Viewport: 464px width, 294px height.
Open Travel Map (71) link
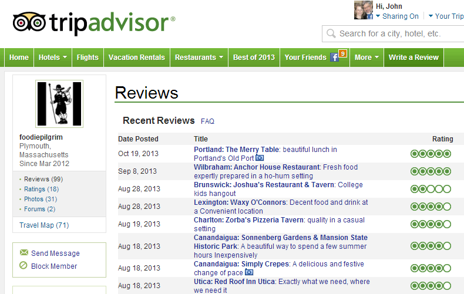click(44, 225)
